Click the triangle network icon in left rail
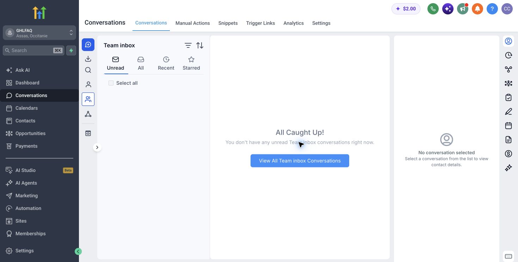 (x=88, y=114)
